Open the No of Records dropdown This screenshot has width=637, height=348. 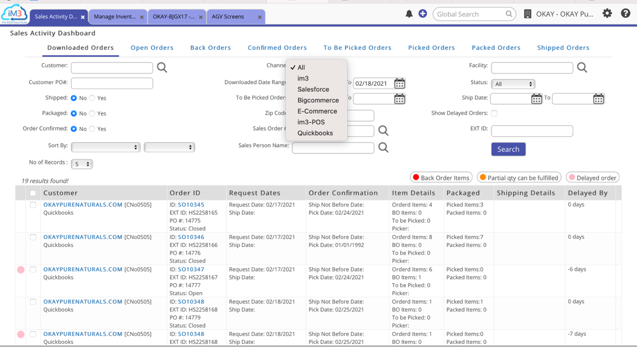click(x=82, y=164)
